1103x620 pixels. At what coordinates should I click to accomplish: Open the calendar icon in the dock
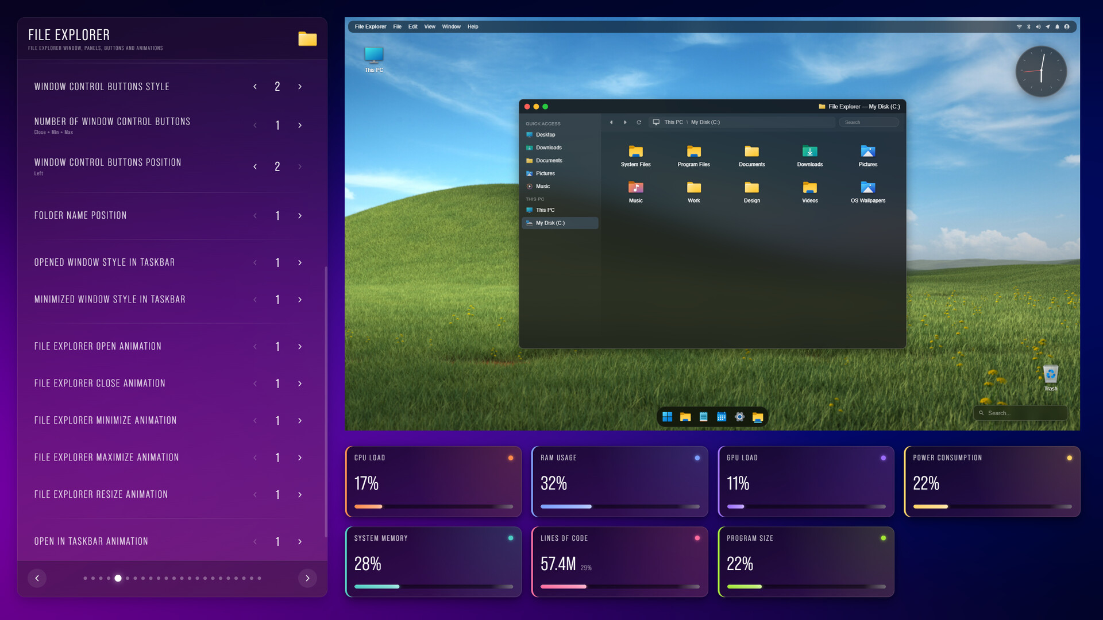722,417
